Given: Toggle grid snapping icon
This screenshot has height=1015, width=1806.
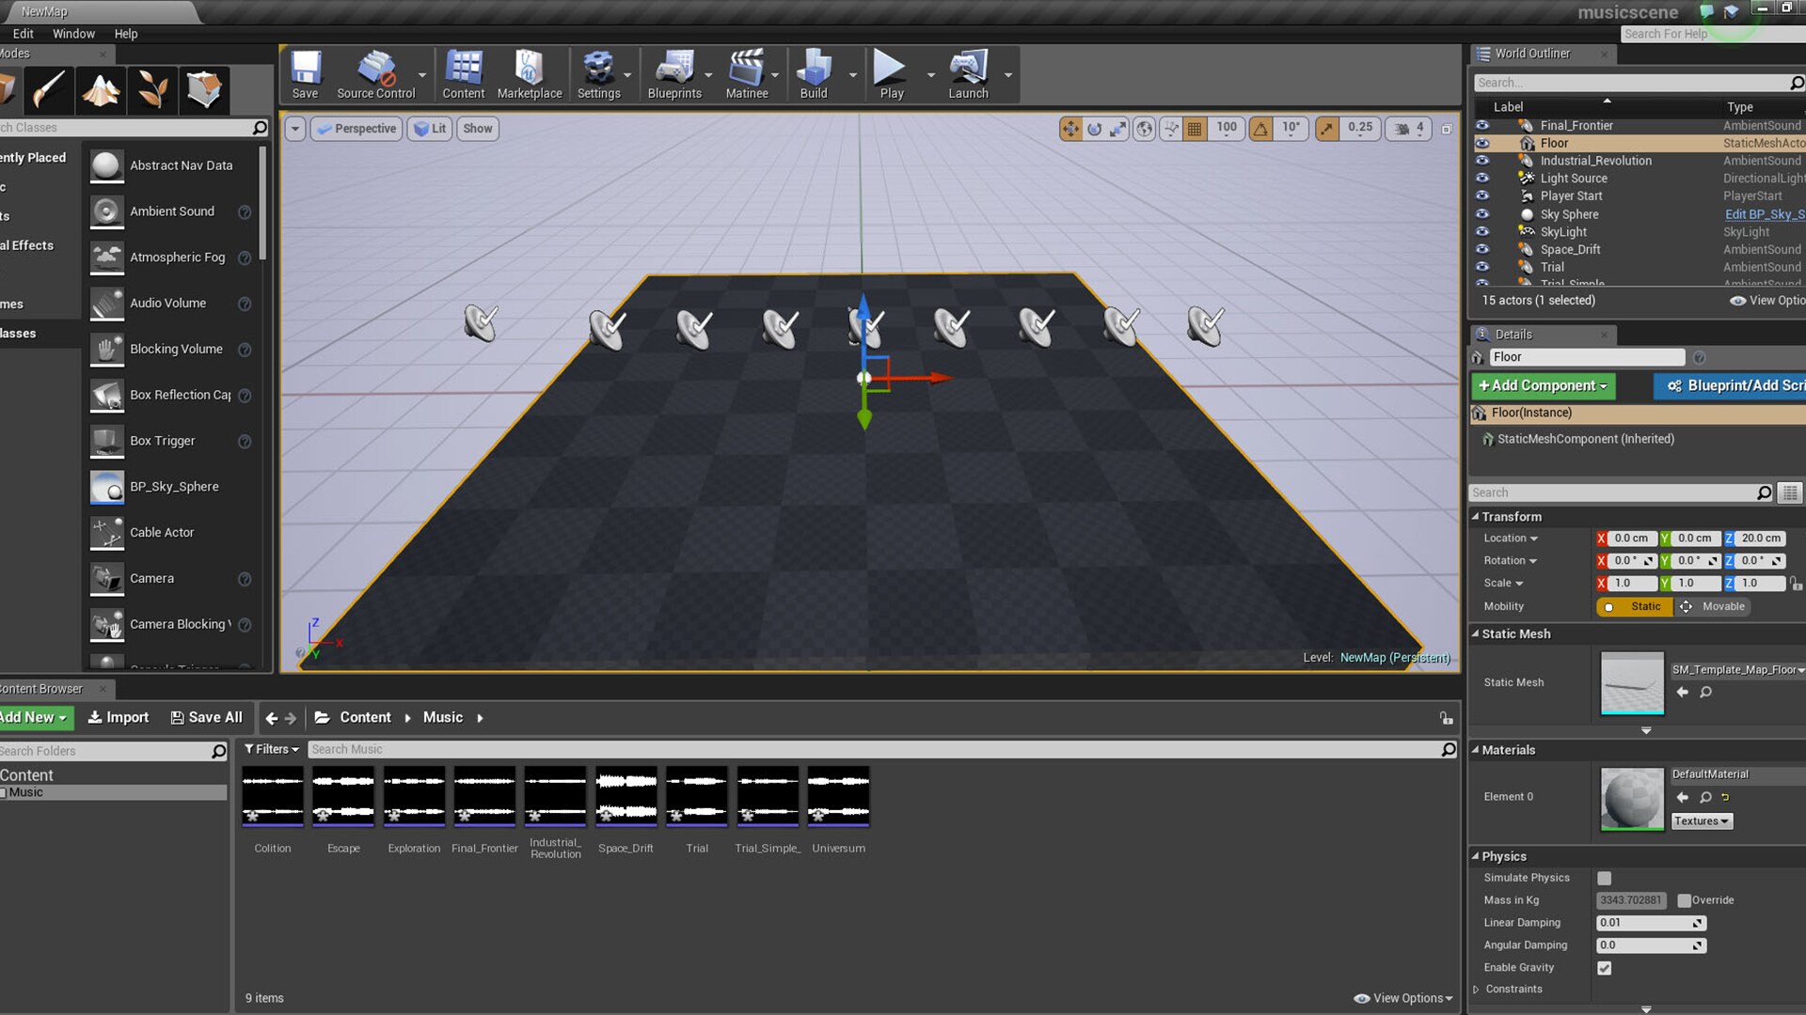Looking at the screenshot, I should click(1195, 129).
